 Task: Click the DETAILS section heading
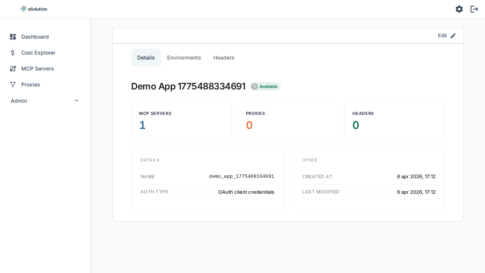[150, 160]
